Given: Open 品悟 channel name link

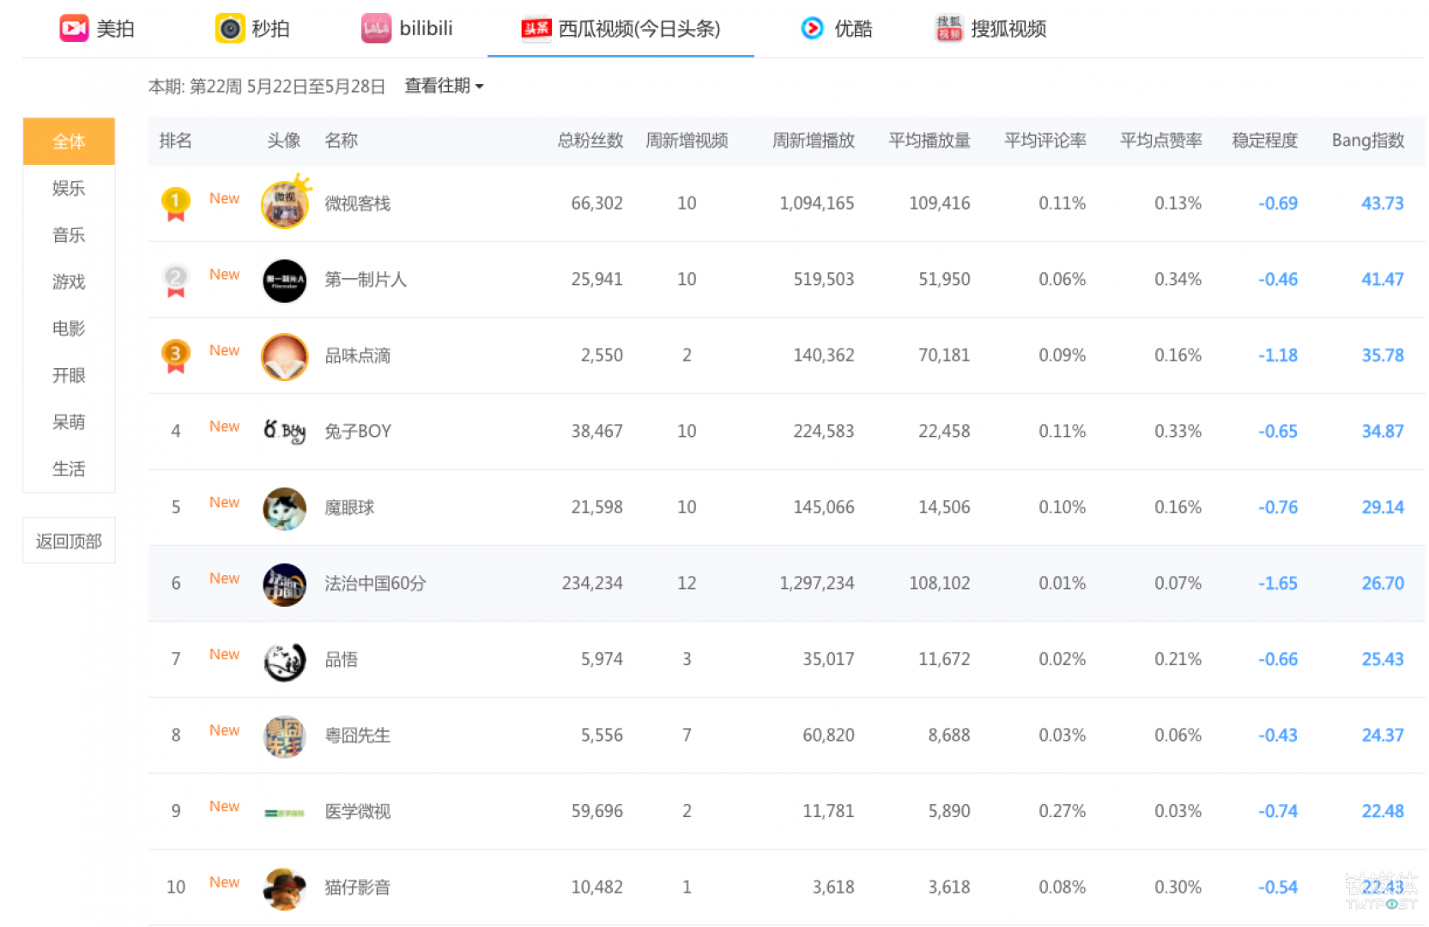Looking at the screenshot, I should point(341,659).
